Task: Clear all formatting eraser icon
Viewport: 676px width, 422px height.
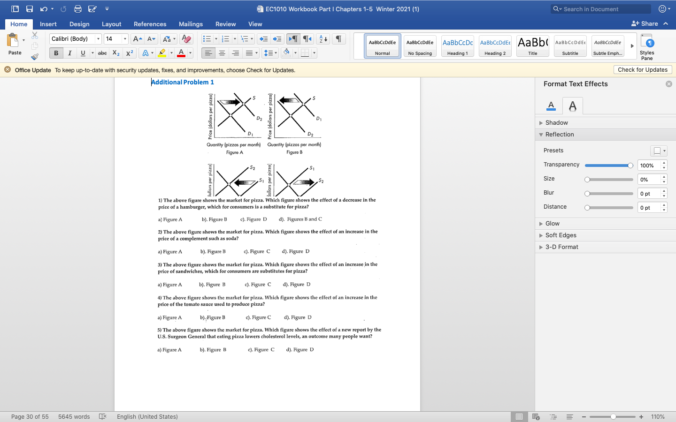Action: (186, 39)
